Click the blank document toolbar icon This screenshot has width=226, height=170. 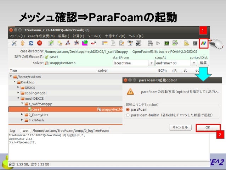point(113,43)
